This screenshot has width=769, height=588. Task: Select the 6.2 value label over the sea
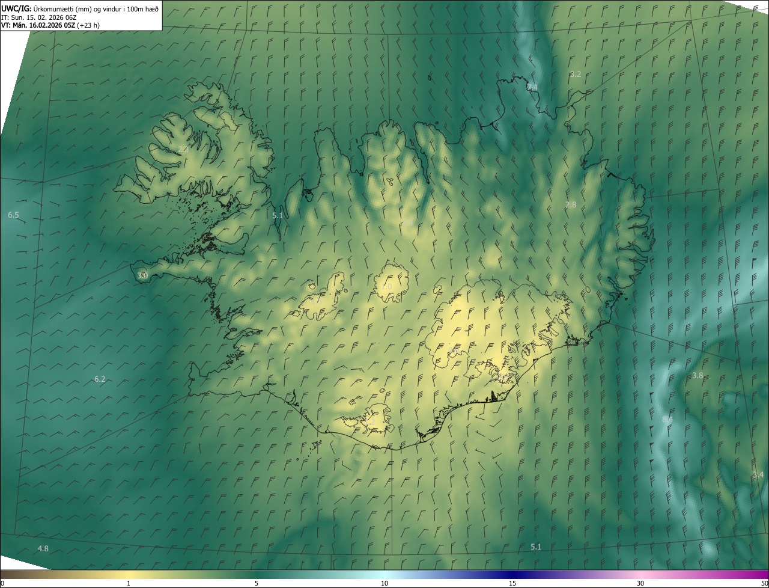tap(100, 379)
